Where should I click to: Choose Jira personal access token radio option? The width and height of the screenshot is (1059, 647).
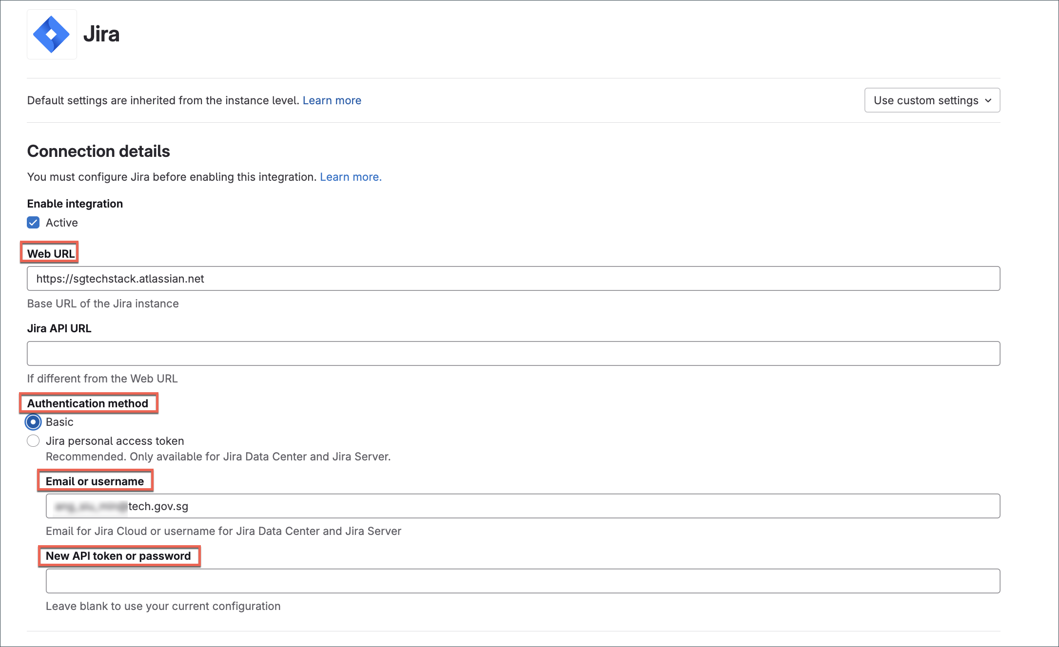pos(33,441)
